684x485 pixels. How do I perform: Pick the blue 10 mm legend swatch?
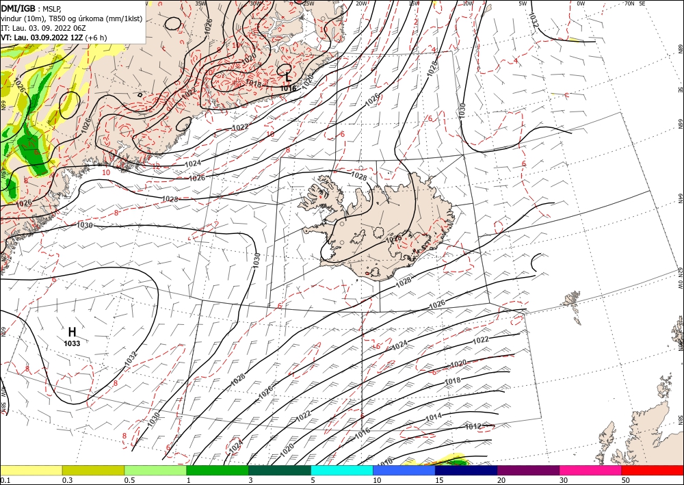(404, 470)
